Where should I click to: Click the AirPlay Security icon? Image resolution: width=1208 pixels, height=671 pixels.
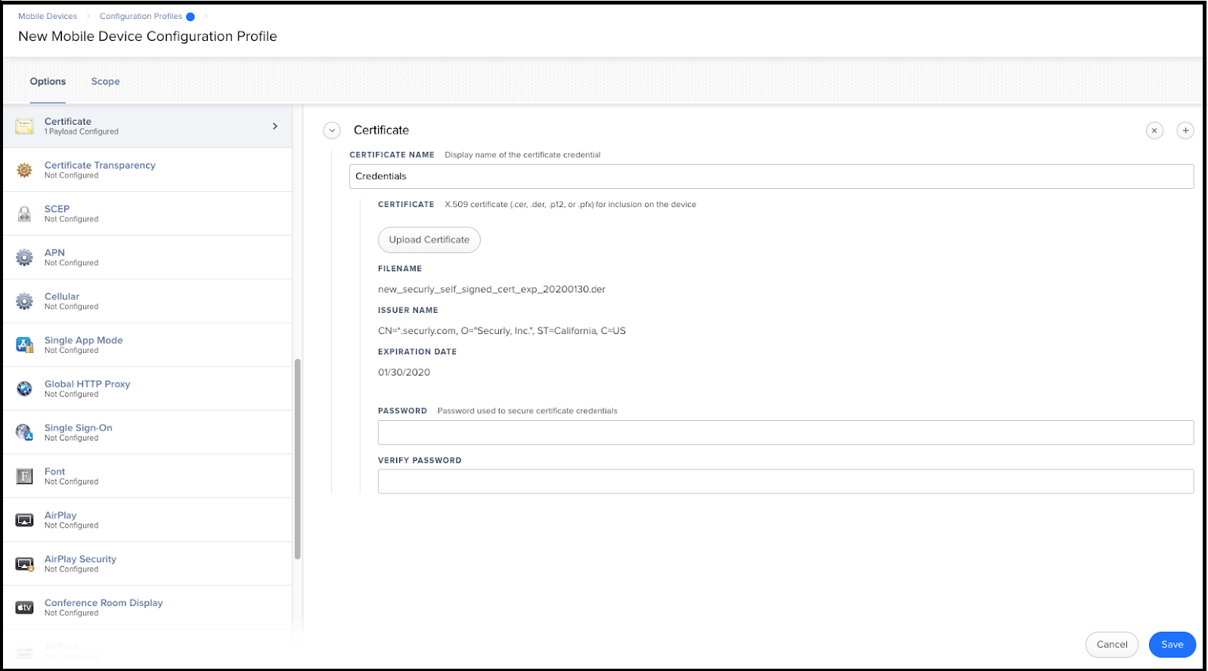pyautogui.click(x=25, y=564)
